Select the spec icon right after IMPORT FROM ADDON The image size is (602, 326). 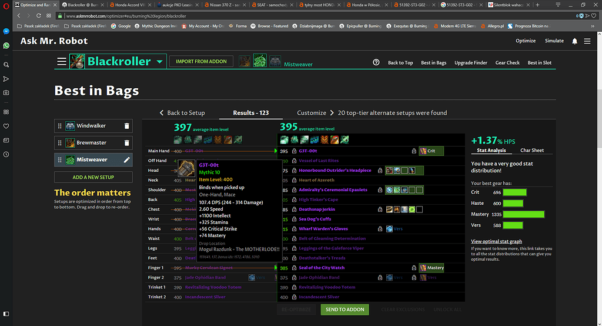(245, 61)
